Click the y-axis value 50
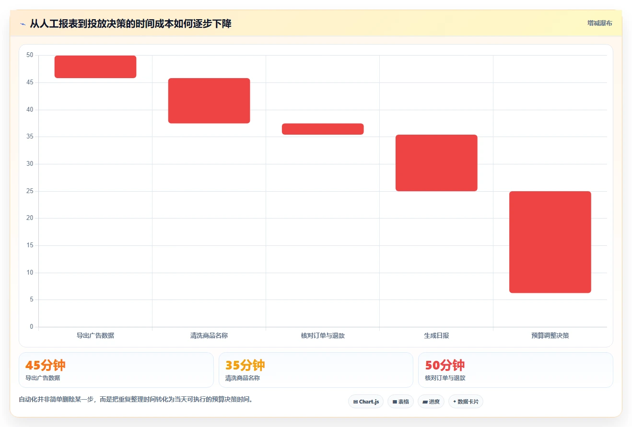This screenshot has width=632, height=427. [x=30, y=55]
